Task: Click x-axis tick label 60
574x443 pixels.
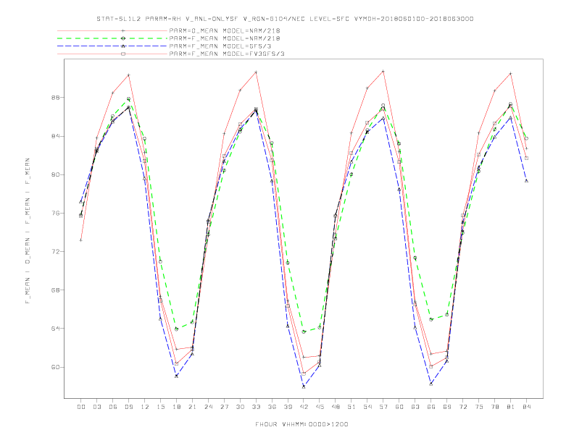Action: [x=399, y=407]
